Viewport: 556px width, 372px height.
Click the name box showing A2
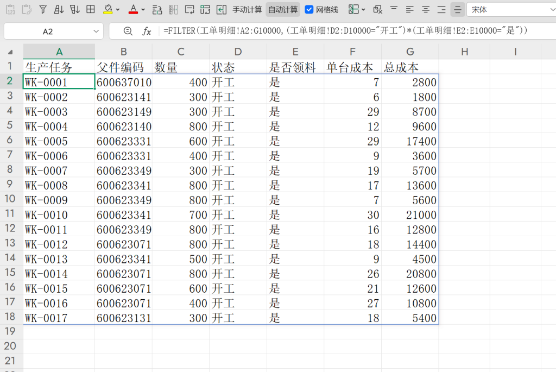[x=48, y=31]
